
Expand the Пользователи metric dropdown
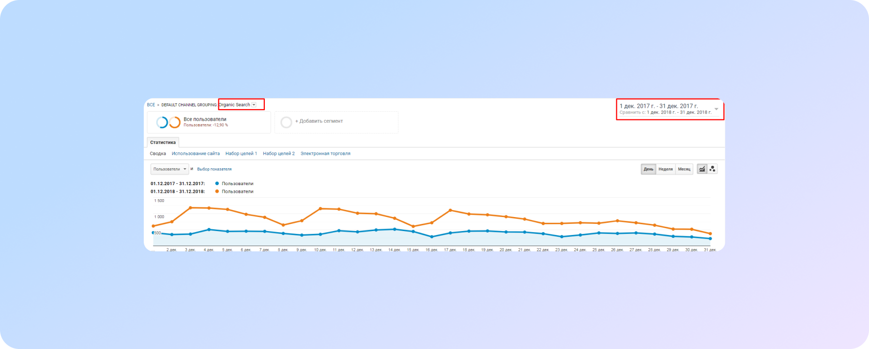coord(169,169)
